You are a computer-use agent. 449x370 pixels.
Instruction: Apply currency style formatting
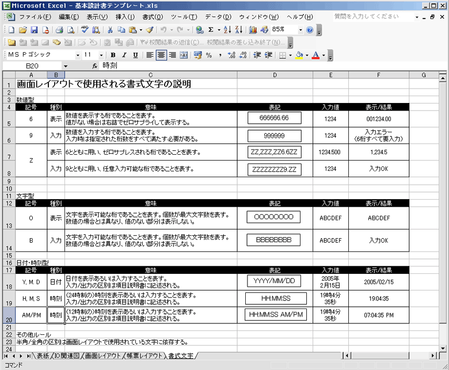197,55
